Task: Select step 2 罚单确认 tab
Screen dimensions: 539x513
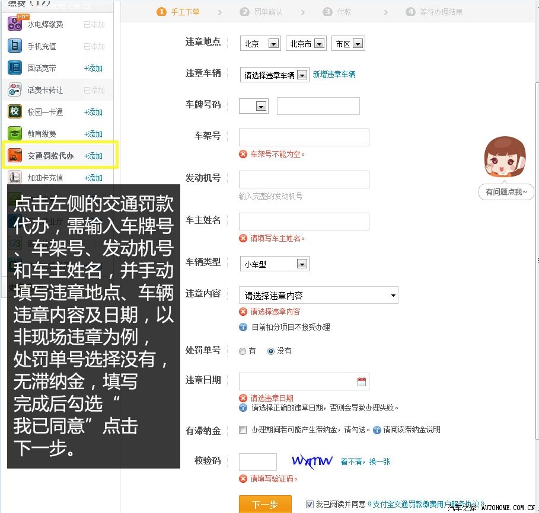Action: click(261, 12)
